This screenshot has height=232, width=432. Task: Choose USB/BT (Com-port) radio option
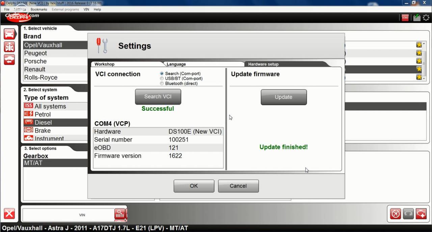162,78
